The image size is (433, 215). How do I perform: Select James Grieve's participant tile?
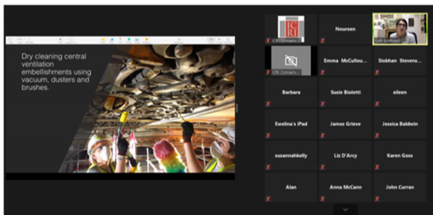tap(345, 124)
